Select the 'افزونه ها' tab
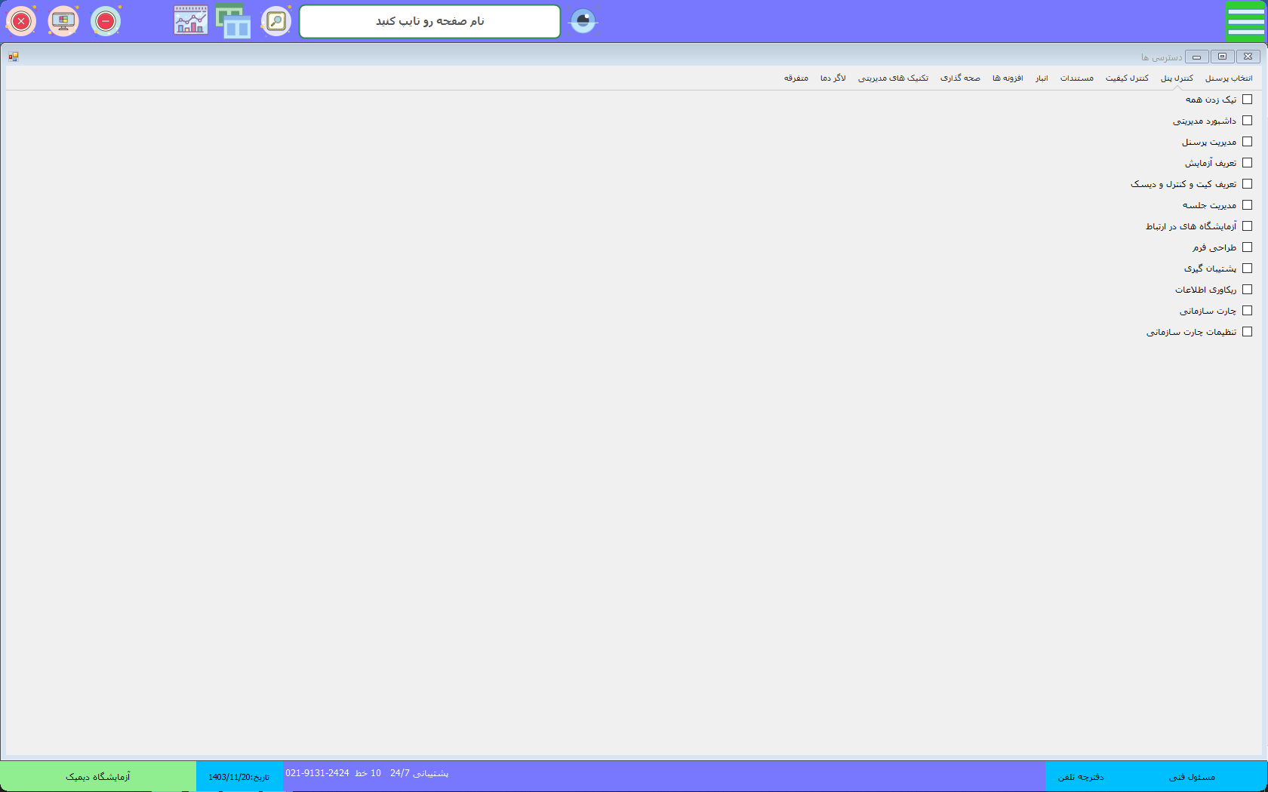 click(1008, 78)
